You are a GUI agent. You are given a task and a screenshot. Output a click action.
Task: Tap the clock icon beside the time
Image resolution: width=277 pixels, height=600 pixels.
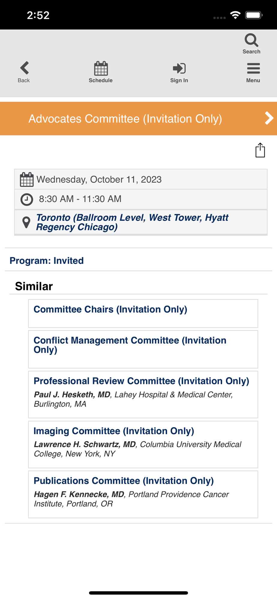point(27,199)
